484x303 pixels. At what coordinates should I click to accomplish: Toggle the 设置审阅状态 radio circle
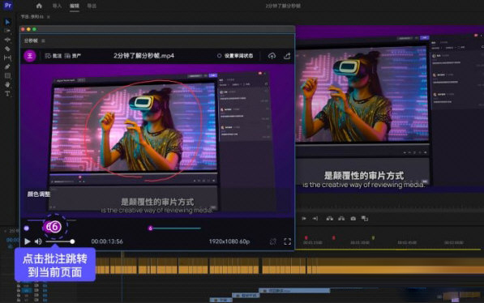tap(219, 56)
